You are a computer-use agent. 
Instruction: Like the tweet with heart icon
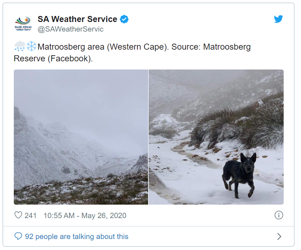pyautogui.click(x=18, y=215)
